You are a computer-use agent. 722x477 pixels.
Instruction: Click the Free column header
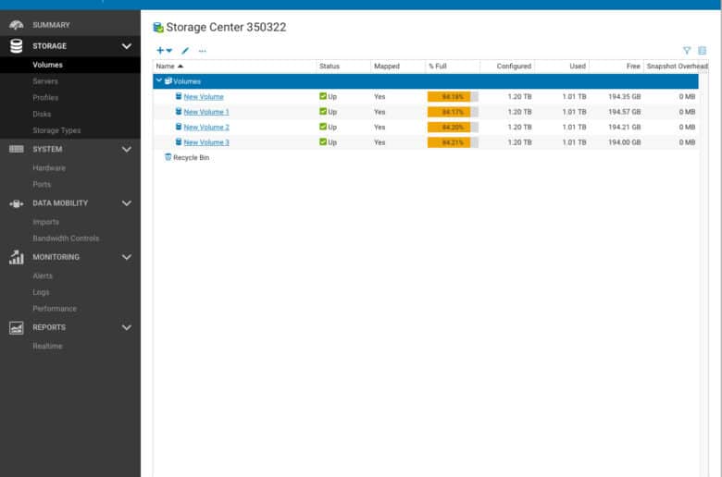click(x=633, y=67)
